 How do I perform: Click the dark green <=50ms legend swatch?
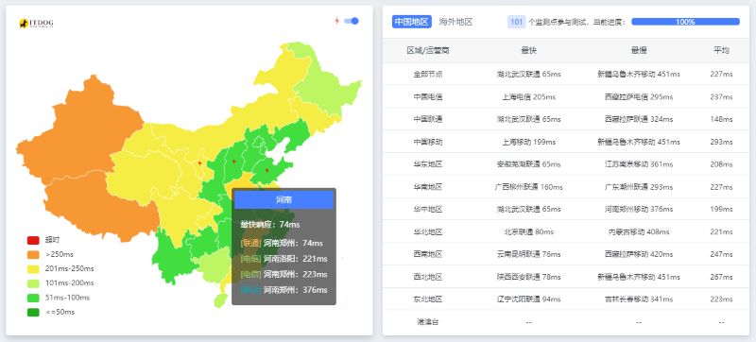[x=33, y=312]
